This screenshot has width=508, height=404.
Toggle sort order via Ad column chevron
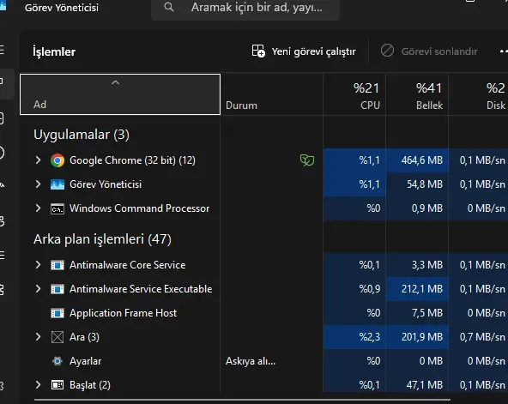click(115, 82)
